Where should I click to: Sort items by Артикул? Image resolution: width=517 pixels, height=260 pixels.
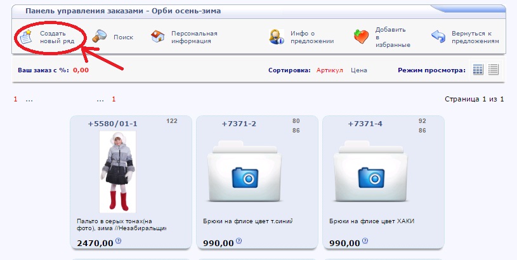(330, 70)
